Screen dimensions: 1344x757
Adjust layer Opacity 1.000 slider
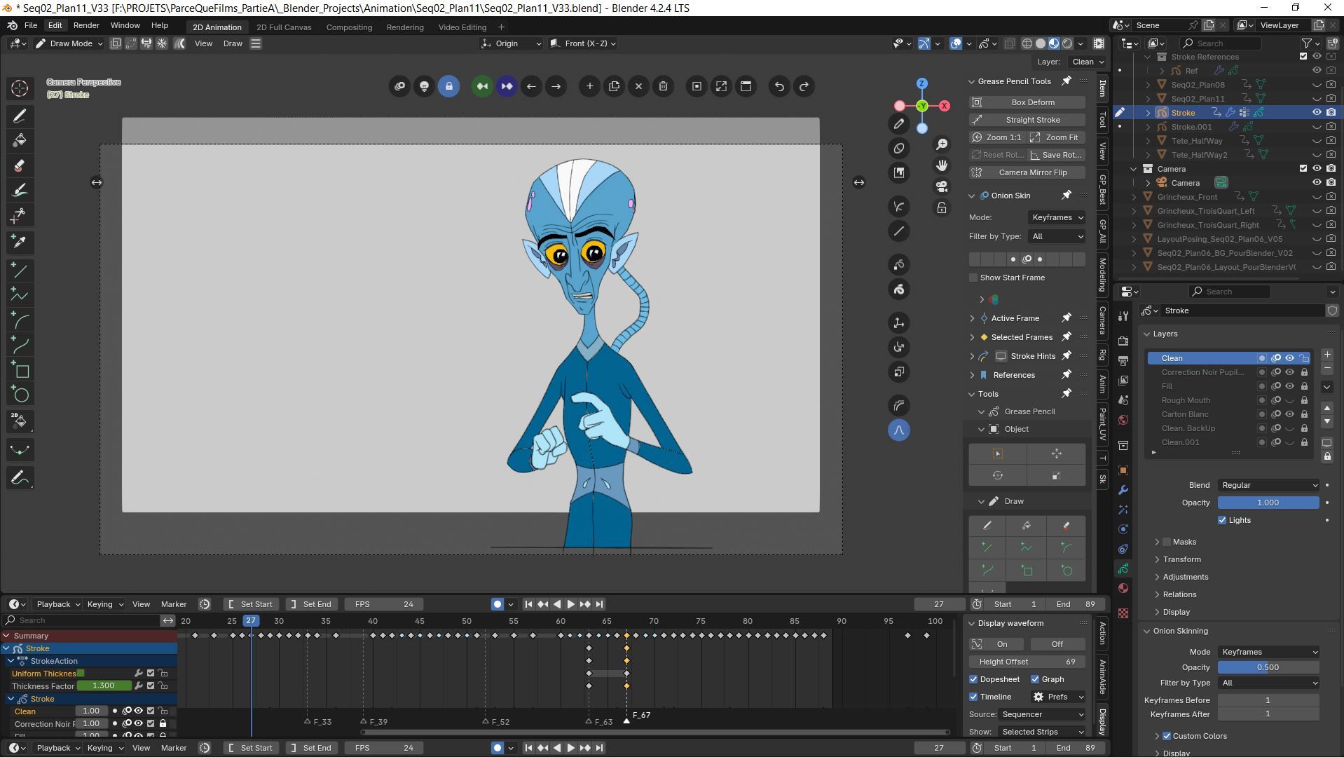click(x=1268, y=503)
